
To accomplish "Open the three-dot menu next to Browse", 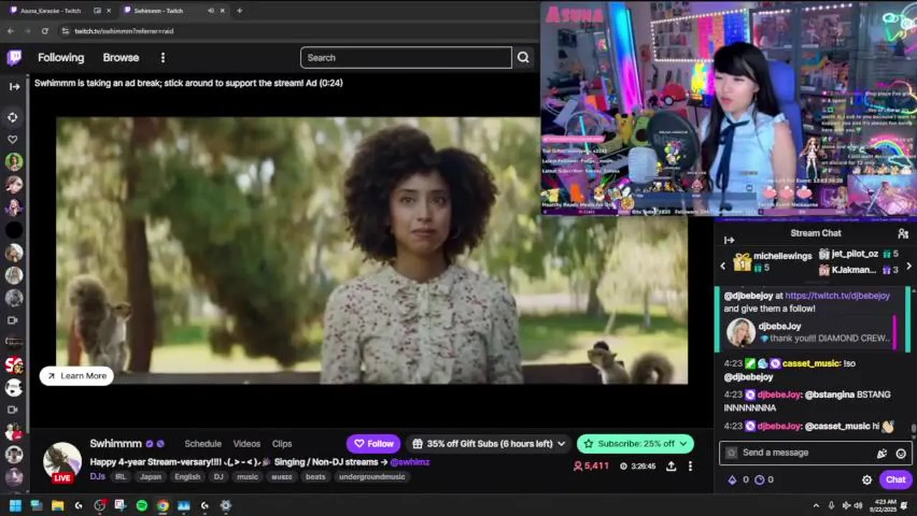I will [163, 57].
